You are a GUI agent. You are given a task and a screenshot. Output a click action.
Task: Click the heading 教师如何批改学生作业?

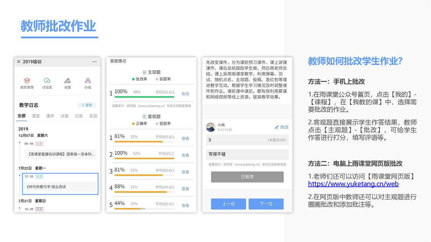pos(356,61)
